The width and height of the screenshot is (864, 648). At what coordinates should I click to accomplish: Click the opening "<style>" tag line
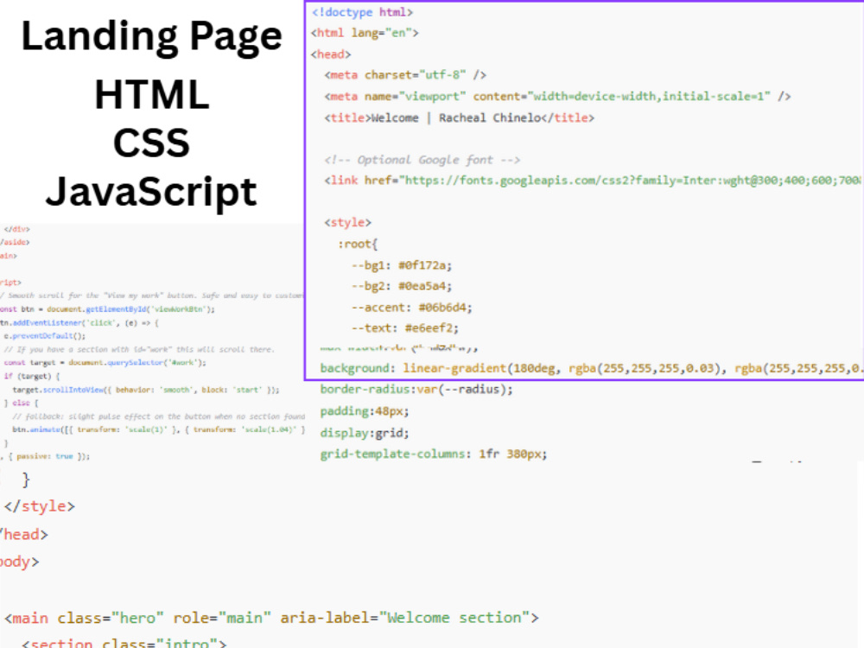point(347,223)
